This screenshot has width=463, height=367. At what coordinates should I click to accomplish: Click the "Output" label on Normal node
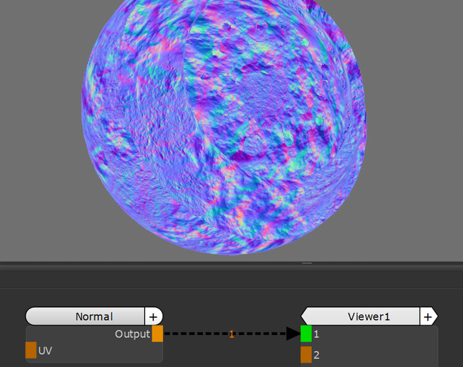(x=132, y=334)
